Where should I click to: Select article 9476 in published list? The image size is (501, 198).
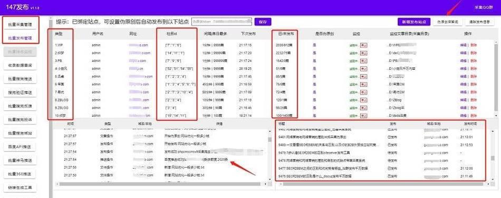click(315, 176)
